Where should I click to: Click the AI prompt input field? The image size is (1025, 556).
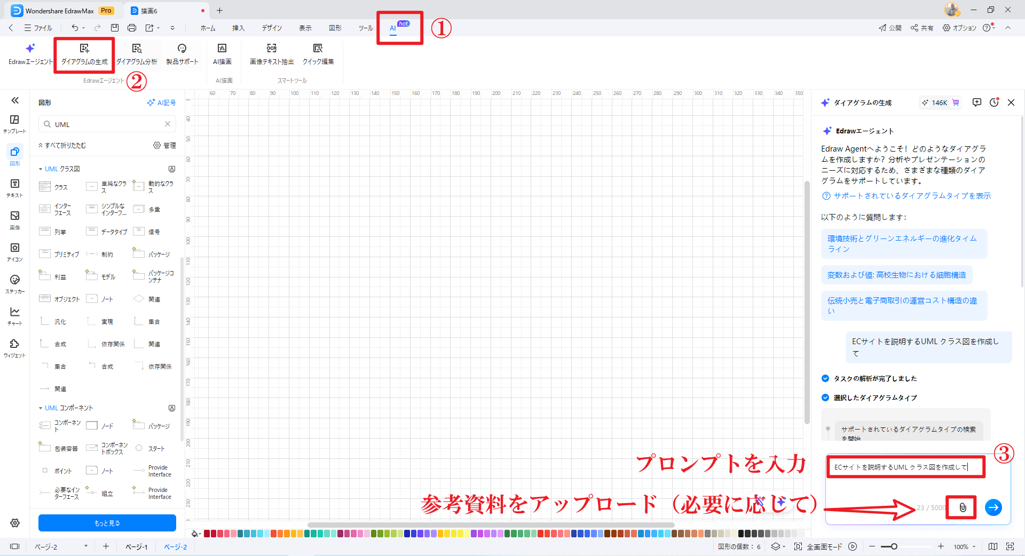point(905,466)
